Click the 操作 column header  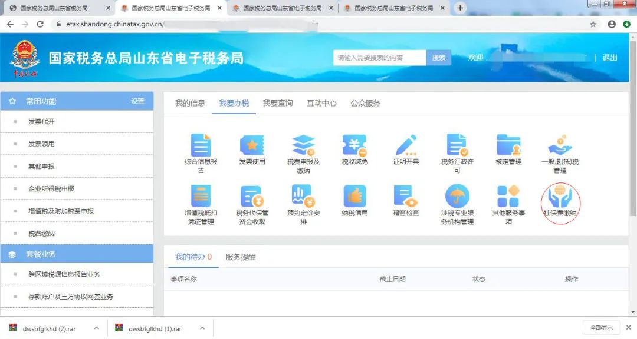click(x=571, y=278)
